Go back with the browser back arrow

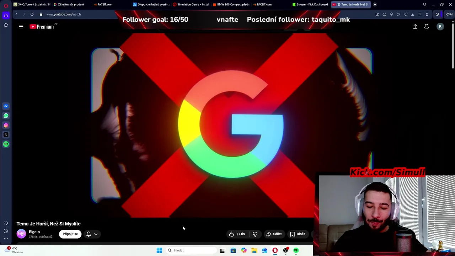click(16, 14)
